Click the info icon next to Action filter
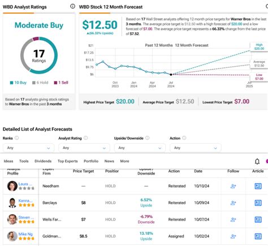Viewport: 268px width, 246px height. click(x=184, y=138)
